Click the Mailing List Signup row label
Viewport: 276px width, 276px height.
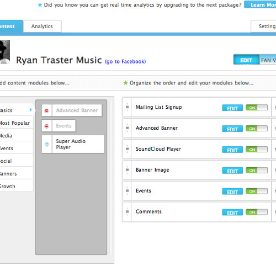tap(159, 107)
